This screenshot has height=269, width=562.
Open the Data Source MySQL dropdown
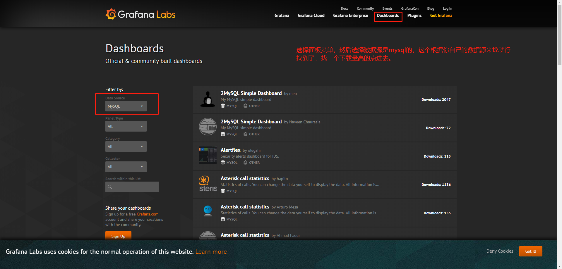tap(126, 106)
